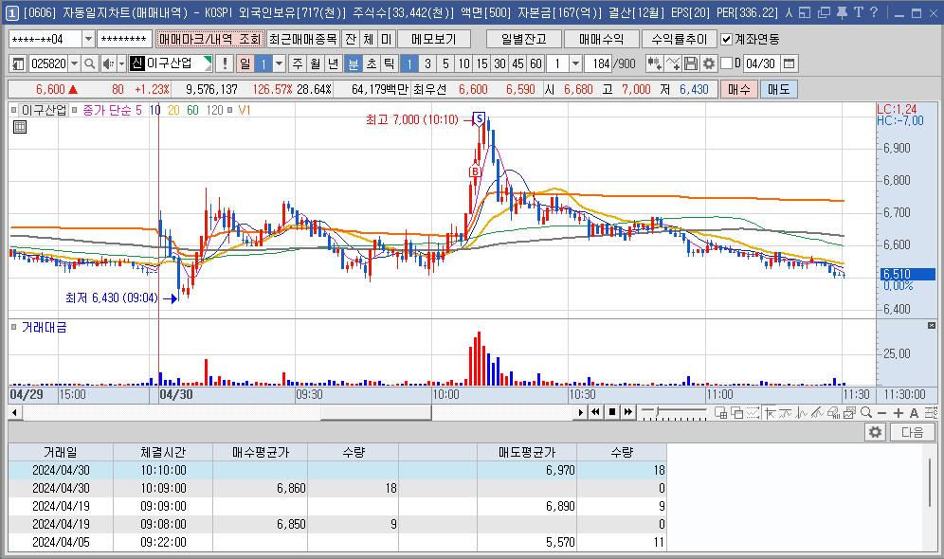Click the crosshair cursor tool icon
The height and width of the screenshot is (559, 944).
[771, 413]
